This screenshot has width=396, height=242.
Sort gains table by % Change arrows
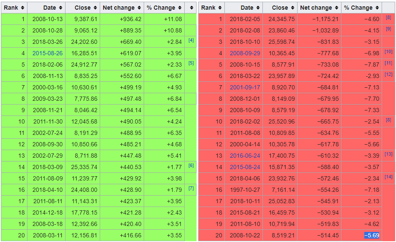click(x=180, y=8)
